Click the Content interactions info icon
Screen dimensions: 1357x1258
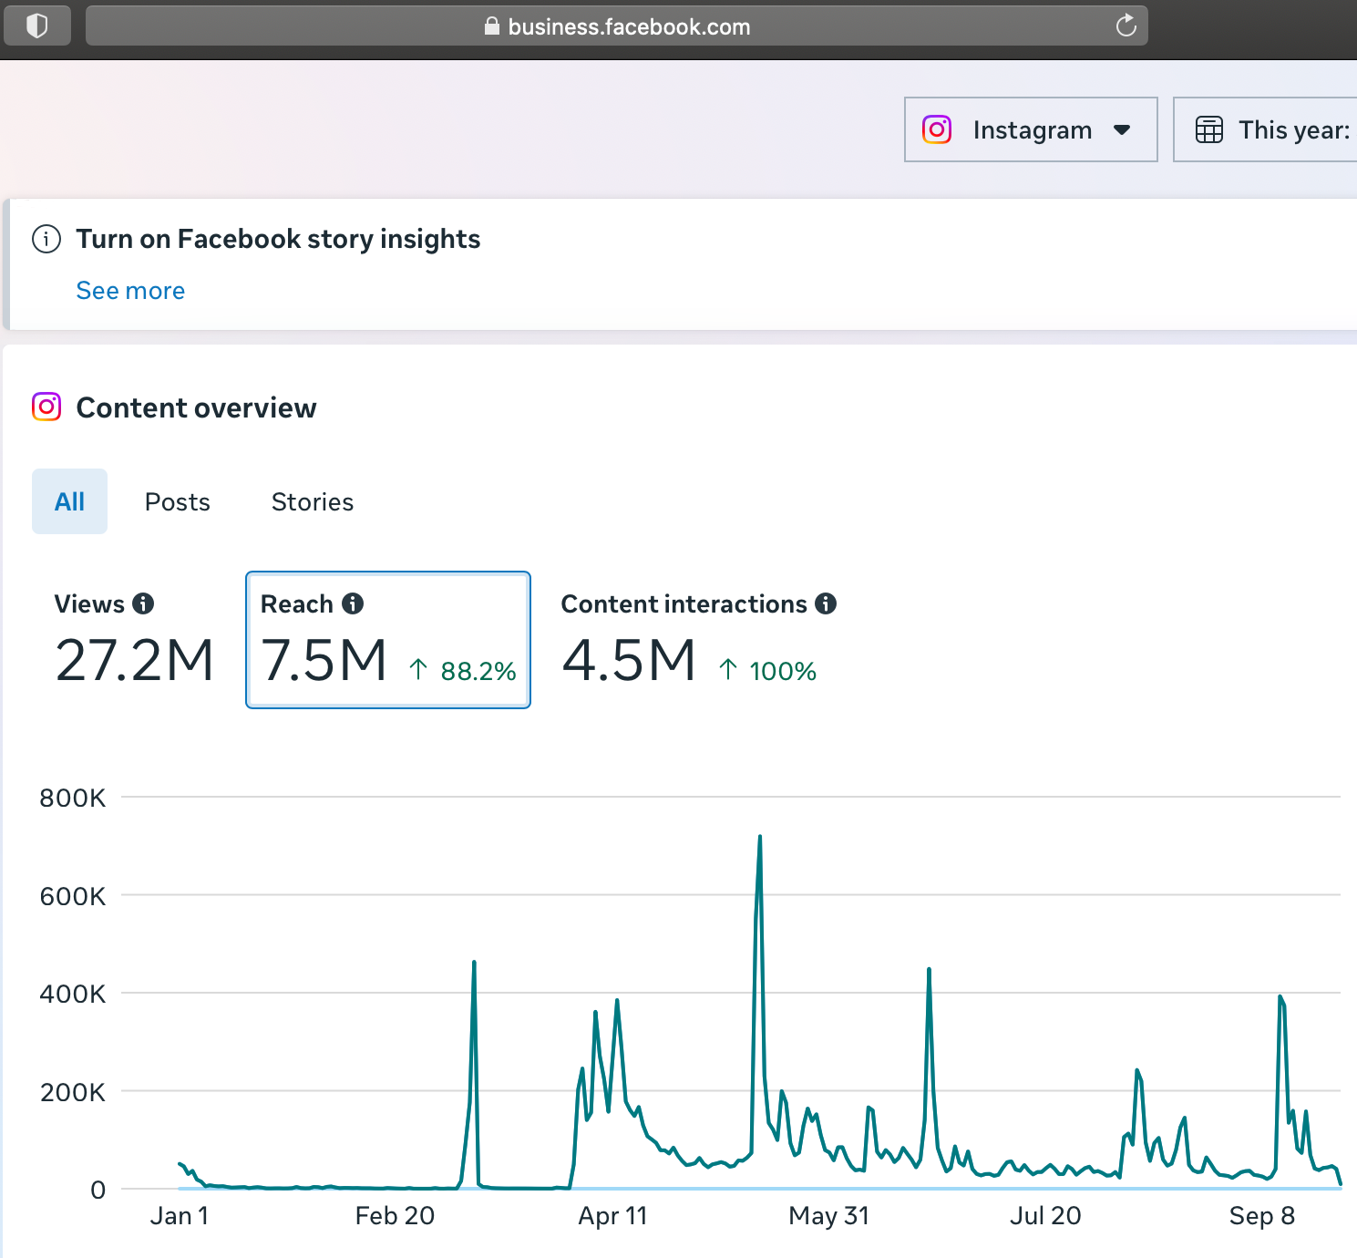click(x=826, y=603)
